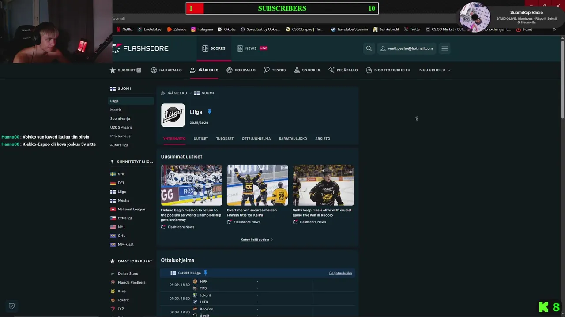The height and width of the screenshot is (317, 565).
Task: Open Auroraliiga league
Action: (x=119, y=145)
